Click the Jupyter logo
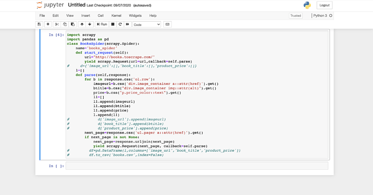This screenshot has height=195, width=373. [50, 5]
